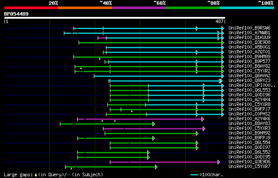Image resolution: width=278 pixels, height=178 pixels.
Task: Click the UniRef100_C5YXR2 label
Action: [249, 71]
